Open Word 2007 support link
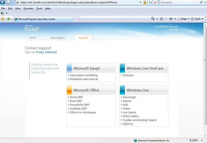This screenshot has height=143, width=207. click(76, 97)
